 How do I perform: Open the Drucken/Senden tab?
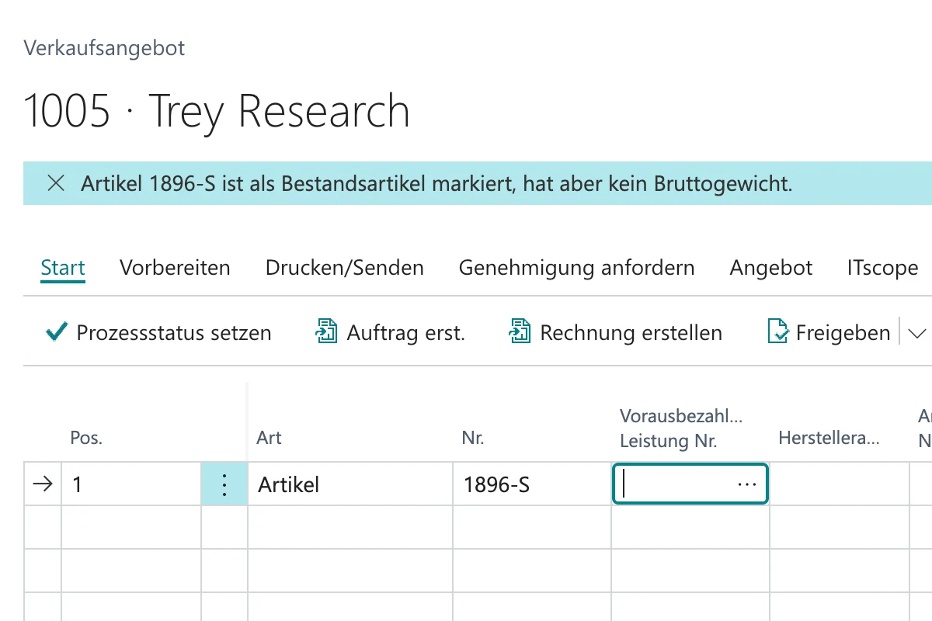pos(345,268)
